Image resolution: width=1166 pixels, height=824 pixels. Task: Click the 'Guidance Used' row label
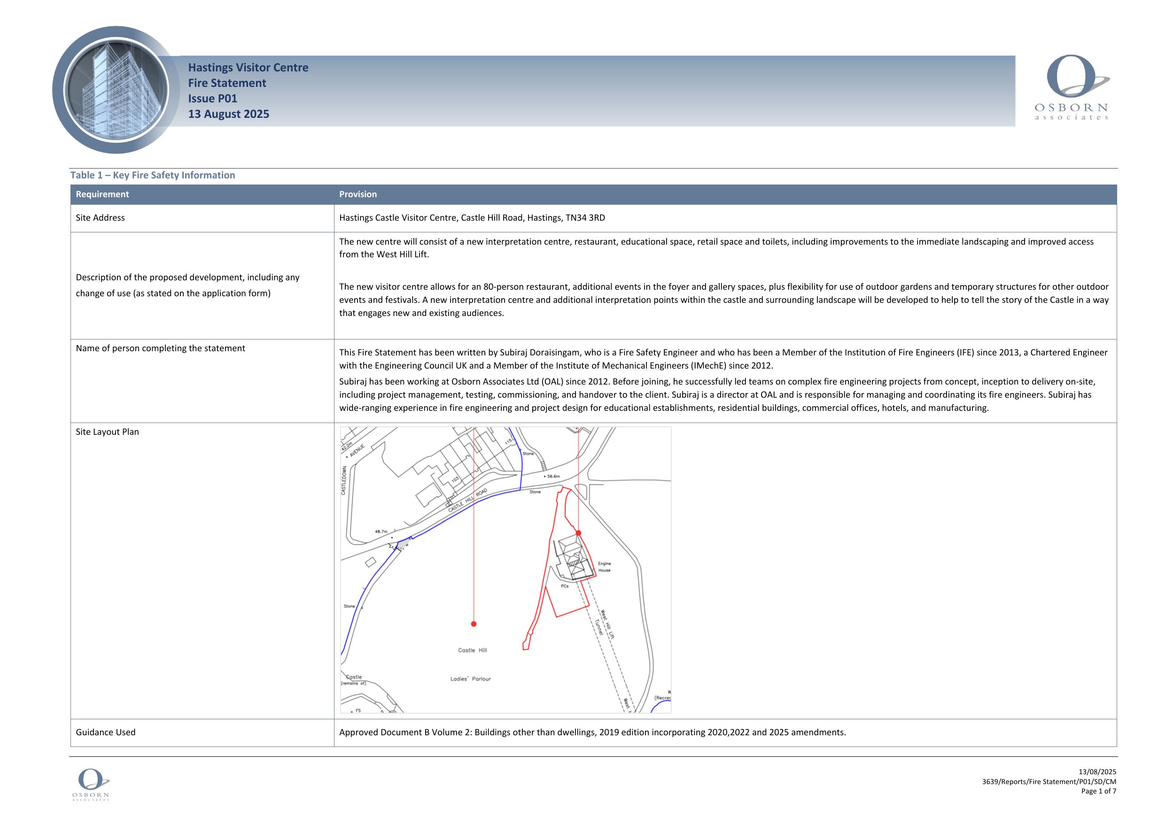click(106, 732)
